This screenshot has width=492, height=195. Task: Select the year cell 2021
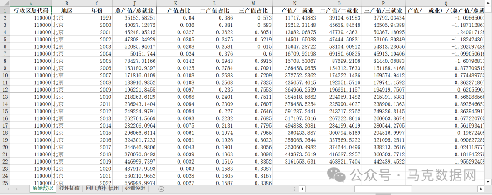pos(97,176)
